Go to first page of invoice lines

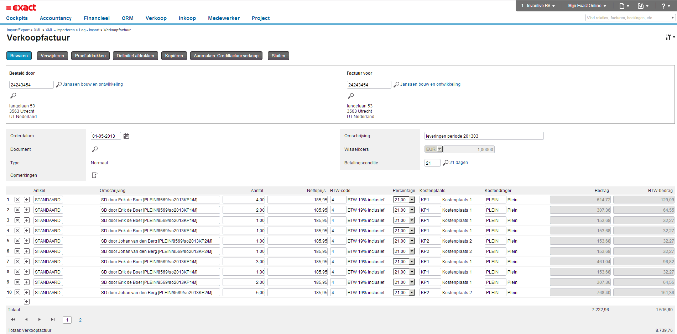(x=13, y=320)
